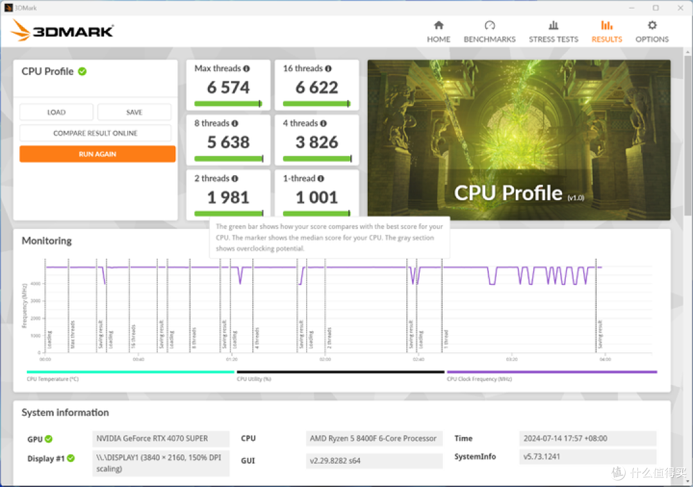Viewport: 693px width, 487px height.
Task: Click the 8 threads score 5 638
Action: click(228, 142)
